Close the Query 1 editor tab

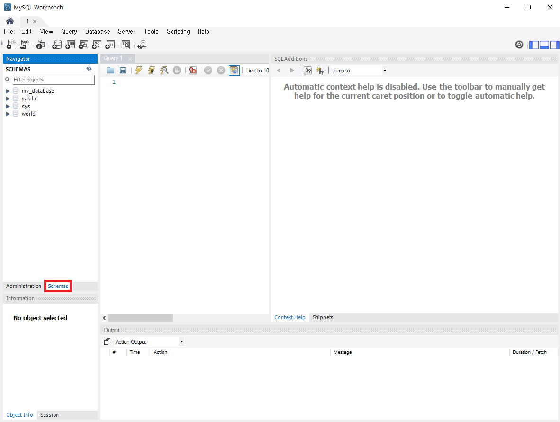(130, 59)
